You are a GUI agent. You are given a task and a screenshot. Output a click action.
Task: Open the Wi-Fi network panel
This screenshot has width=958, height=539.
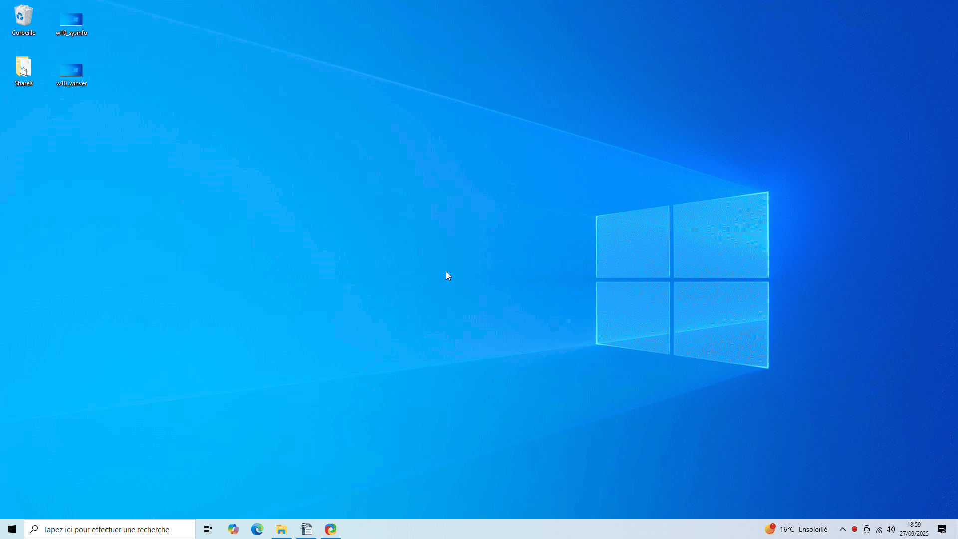pos(879,529)
